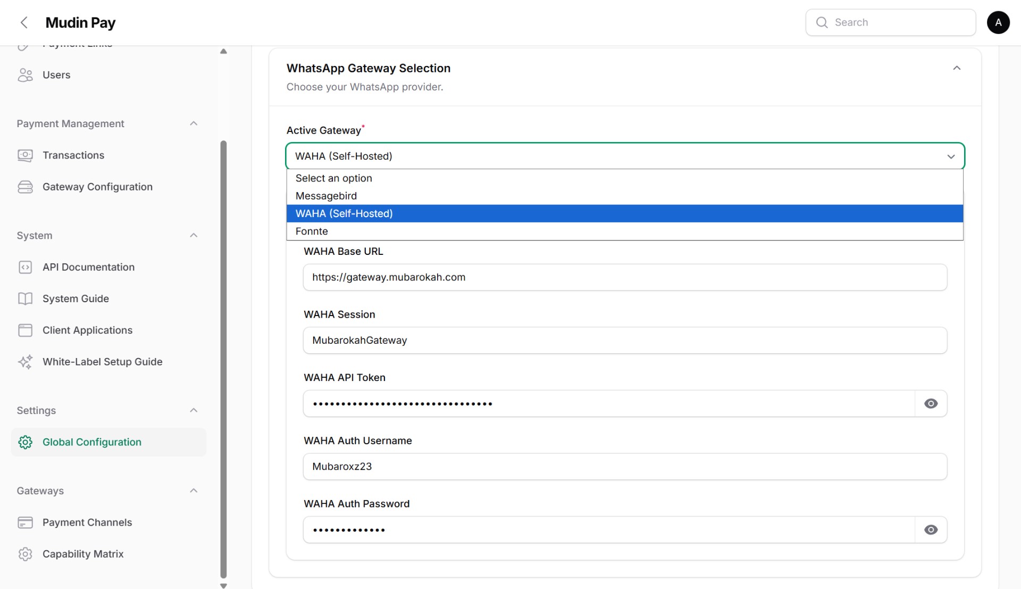1021x589 pixels.
Task: Collapse the Settings sidebar group
Action: coord(194,410)
